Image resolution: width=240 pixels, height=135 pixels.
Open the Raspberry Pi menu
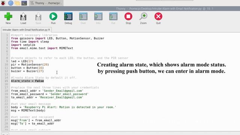pyautogui.click(x=3, y=3)
